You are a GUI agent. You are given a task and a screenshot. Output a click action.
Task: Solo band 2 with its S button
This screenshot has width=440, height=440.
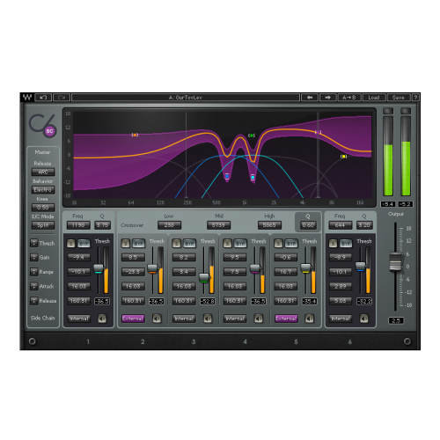126,244
